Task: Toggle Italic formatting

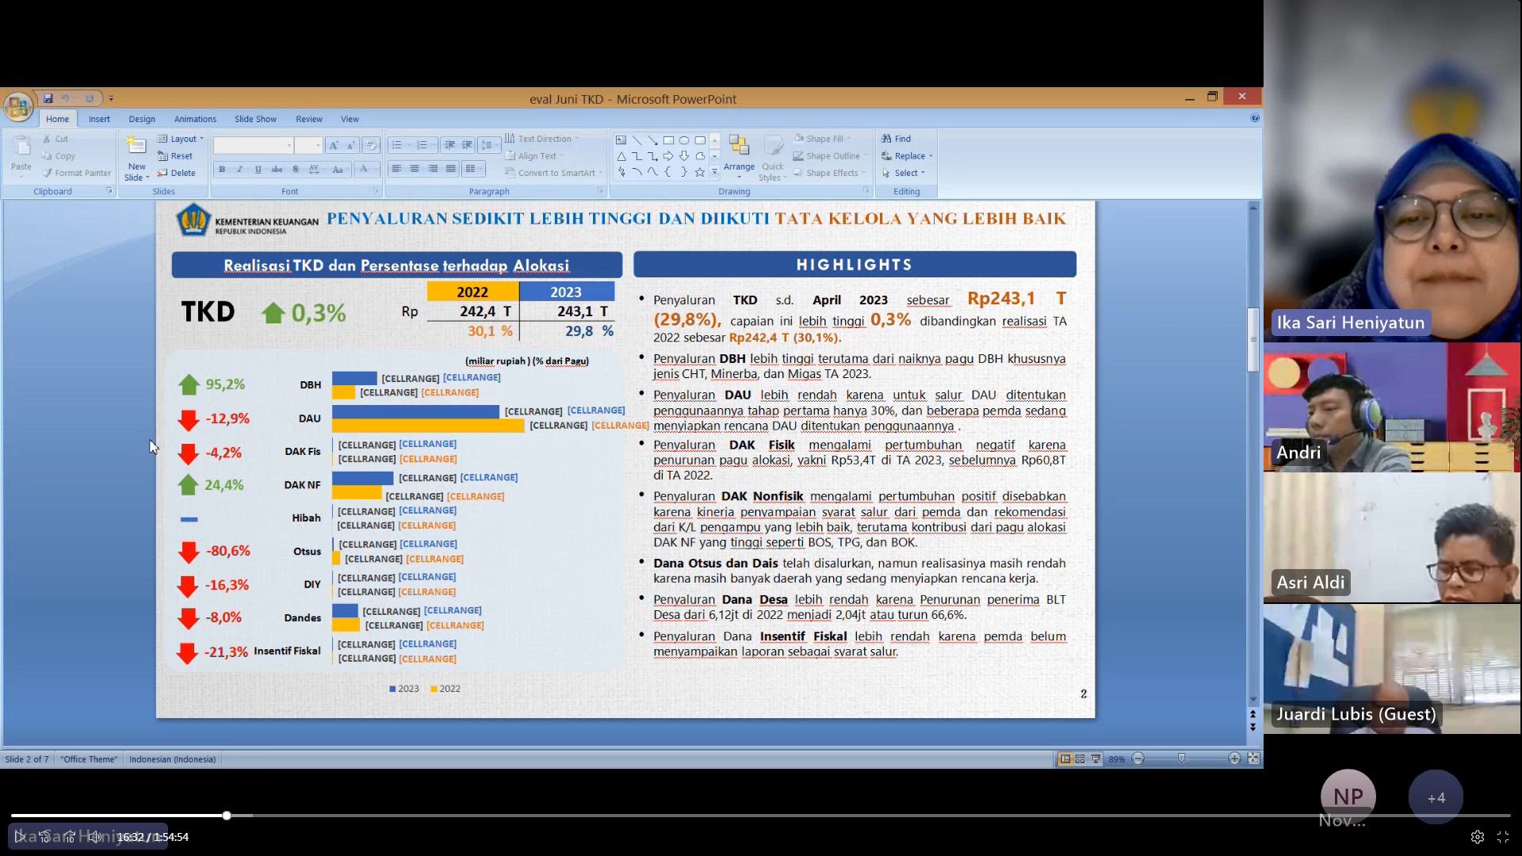Action: 239,169
